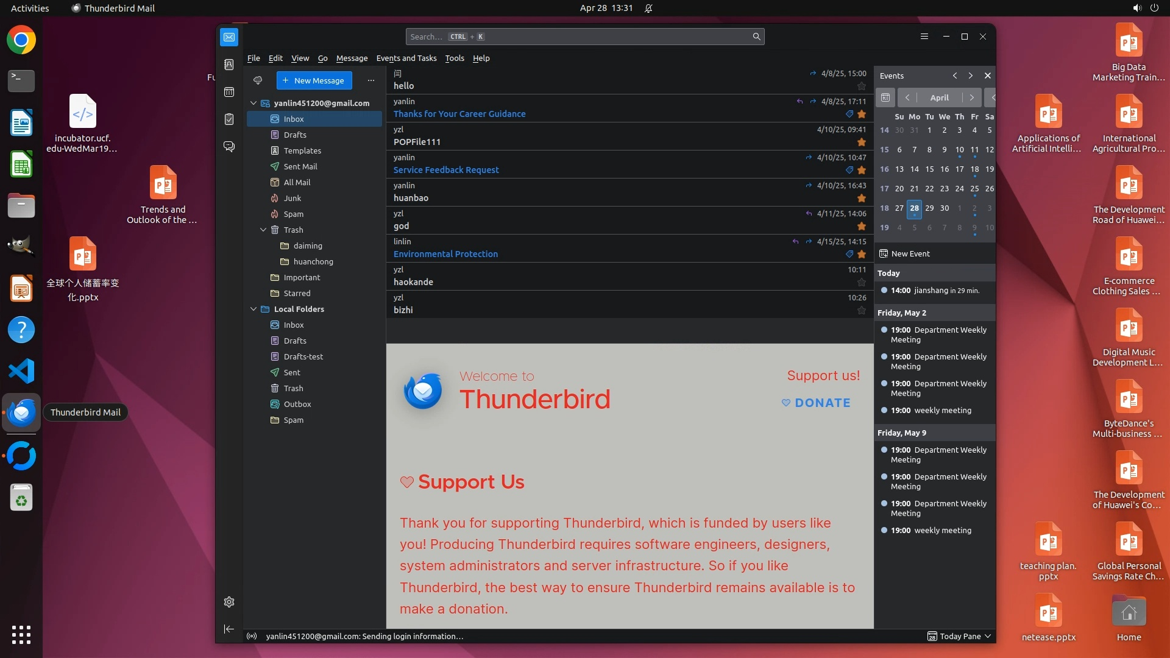Image resolution: width=1170 pixels, height=658 pixels.
Task: Collapse the Local Folders tree
Action: coord(253,309)
